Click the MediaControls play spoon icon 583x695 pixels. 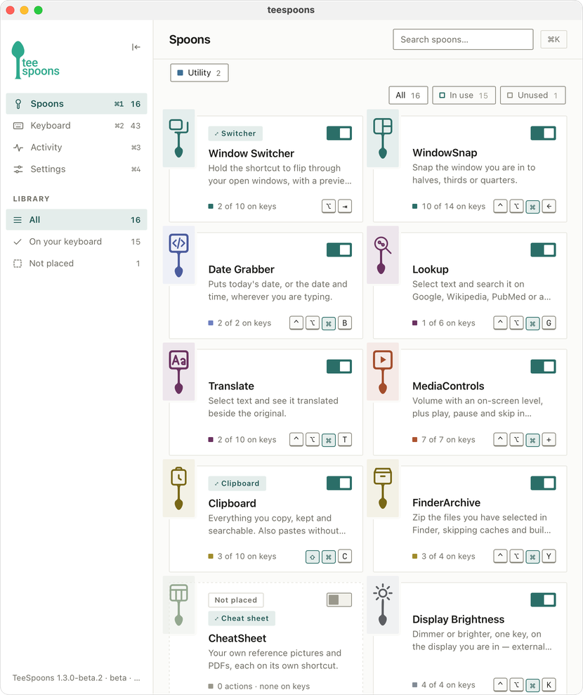[x=383, y=372]
